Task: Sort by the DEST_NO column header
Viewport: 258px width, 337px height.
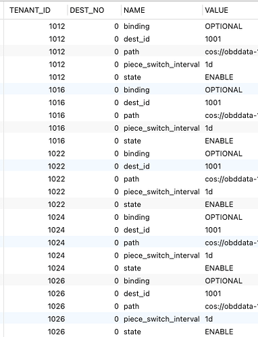Action: 87,10
